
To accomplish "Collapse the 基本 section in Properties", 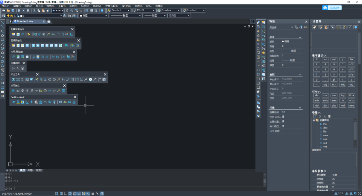I will 300,37.
